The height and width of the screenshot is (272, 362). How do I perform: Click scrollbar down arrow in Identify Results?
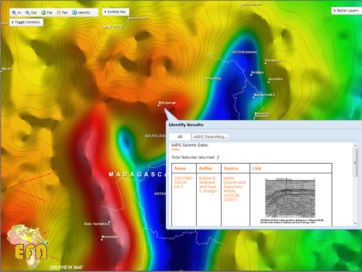click(355, 223)
